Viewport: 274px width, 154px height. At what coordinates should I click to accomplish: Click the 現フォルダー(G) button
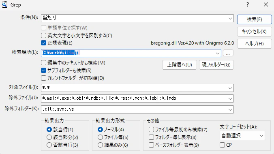pyautogui.click(x=216, y=65)
